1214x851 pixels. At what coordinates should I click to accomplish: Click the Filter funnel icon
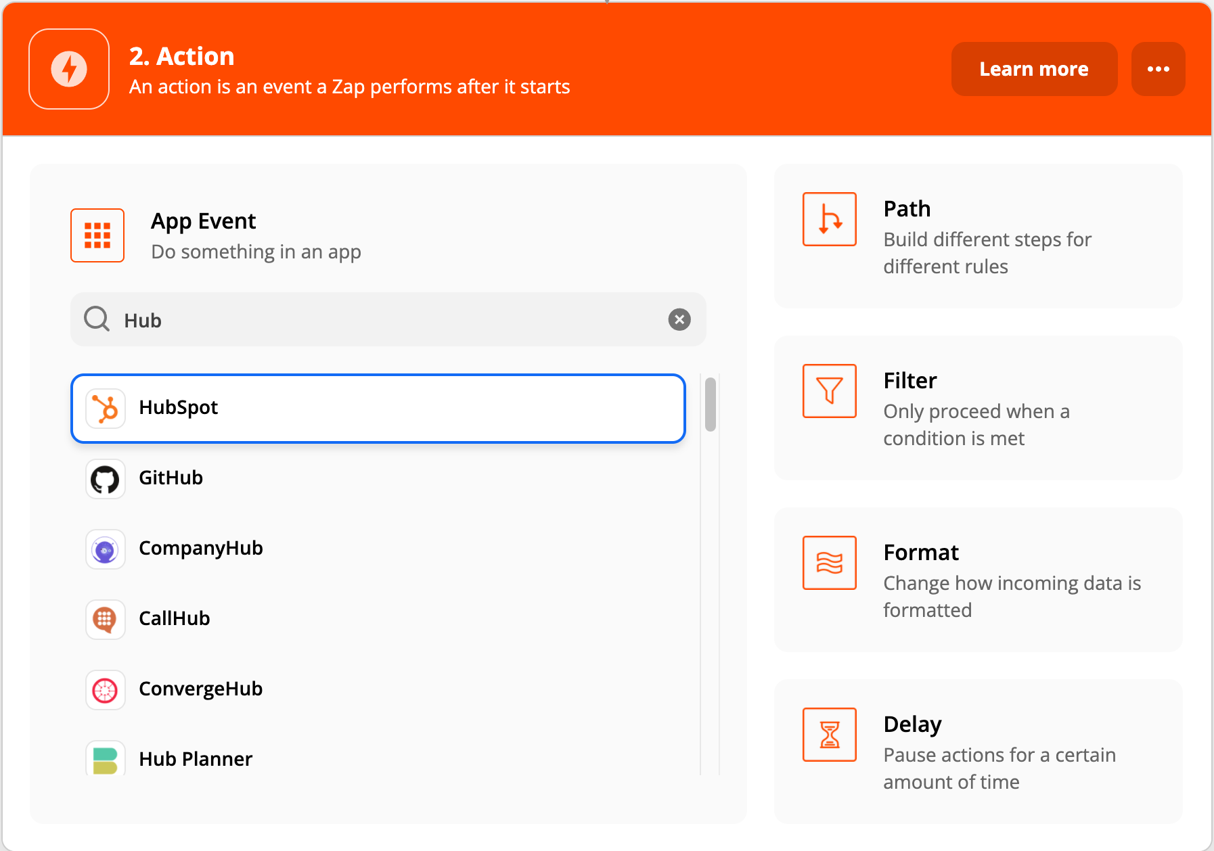830,391
